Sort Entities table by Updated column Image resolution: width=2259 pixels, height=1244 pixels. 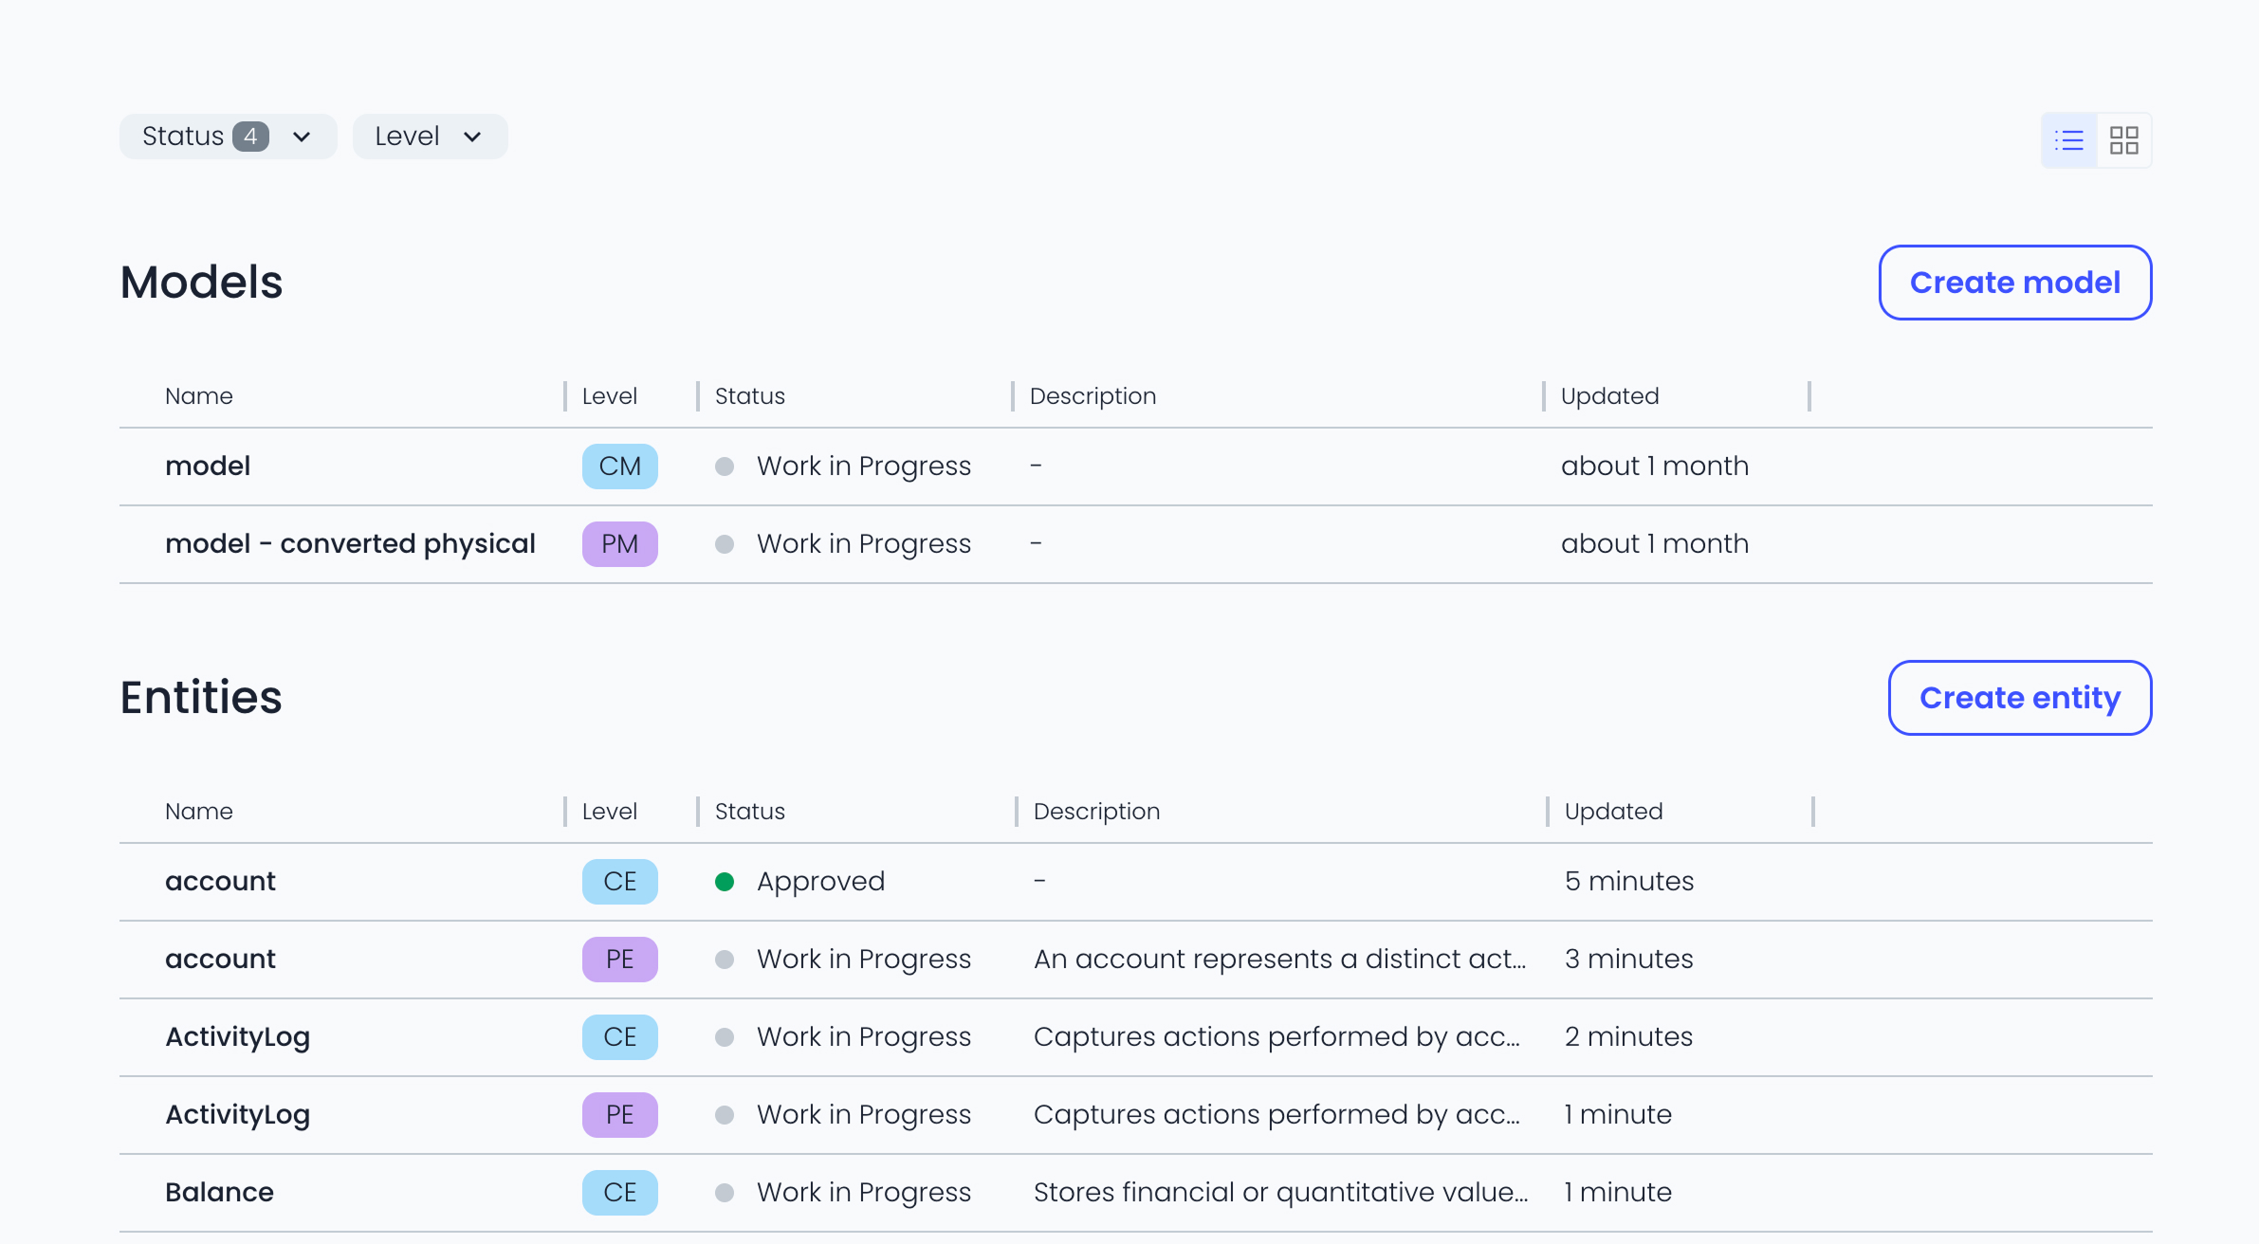coord(1613,812)
